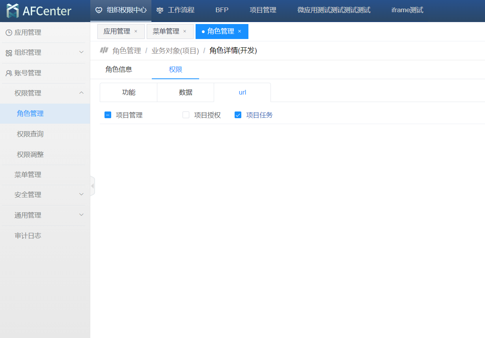Uncheck the 项目任务 checkbox
The image size is (485, 338).
[x=238, y=115]
